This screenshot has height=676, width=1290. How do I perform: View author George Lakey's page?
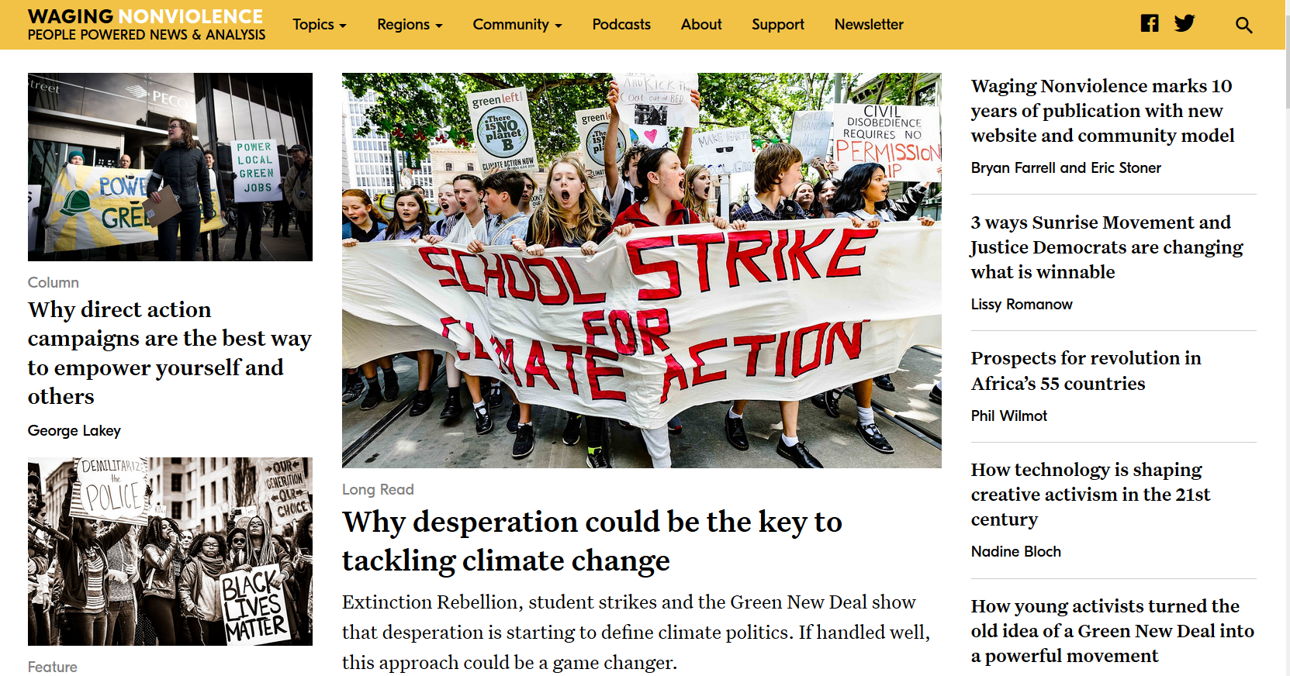click(74, 430)
